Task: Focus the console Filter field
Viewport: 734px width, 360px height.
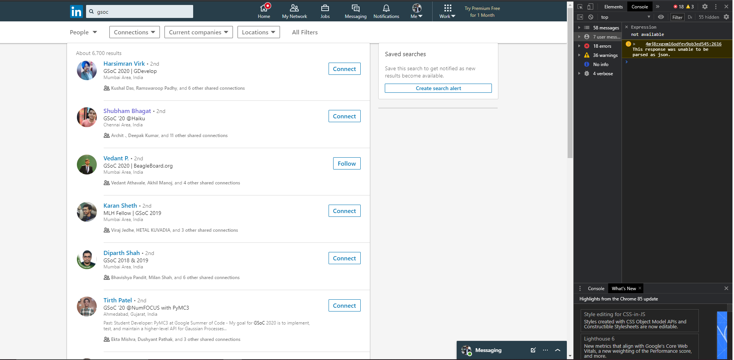Action: 677,17
